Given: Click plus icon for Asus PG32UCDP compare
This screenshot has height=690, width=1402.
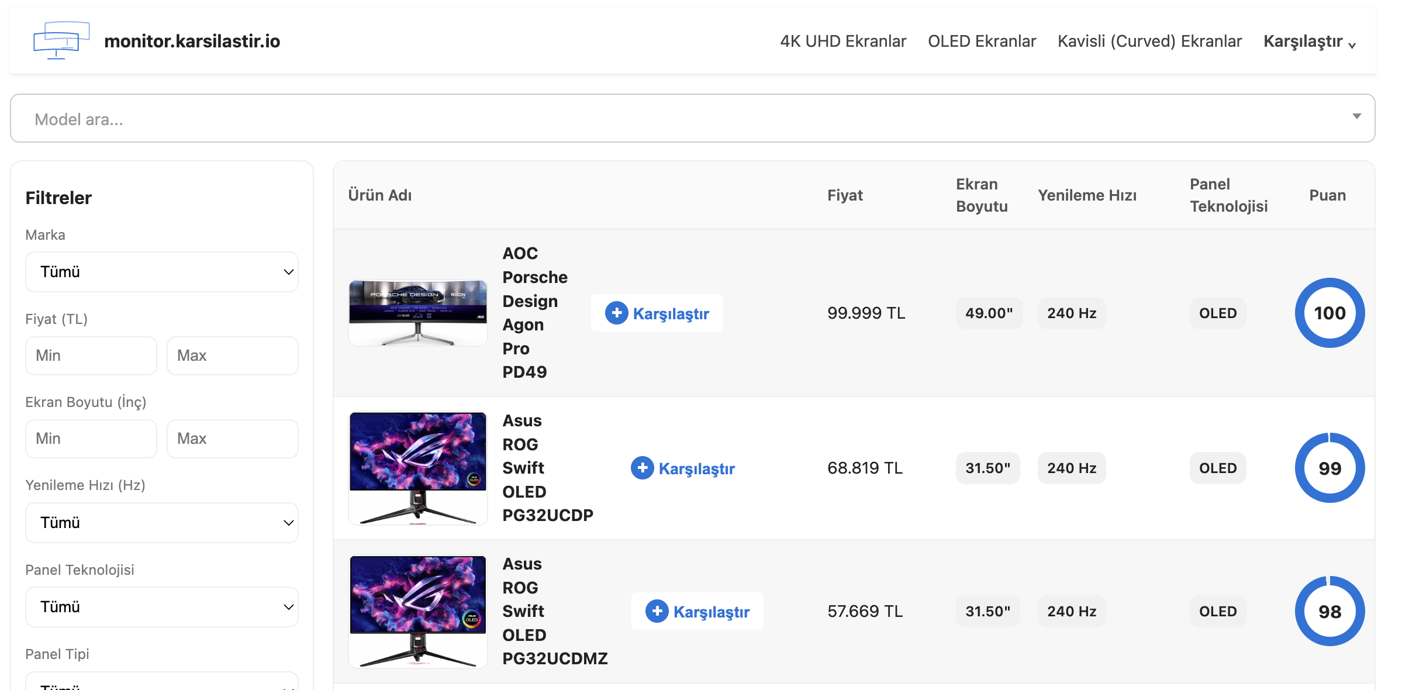Looking at the screenshot, I should (x=642, y=468).
